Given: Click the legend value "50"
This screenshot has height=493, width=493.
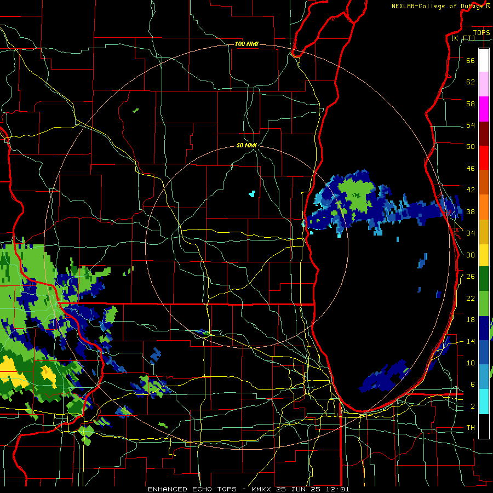Looking at the screenshot, I should pos(471,146).
